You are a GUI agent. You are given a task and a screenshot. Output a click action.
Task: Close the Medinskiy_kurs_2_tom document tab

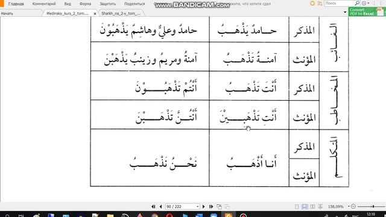click(95, 14)
